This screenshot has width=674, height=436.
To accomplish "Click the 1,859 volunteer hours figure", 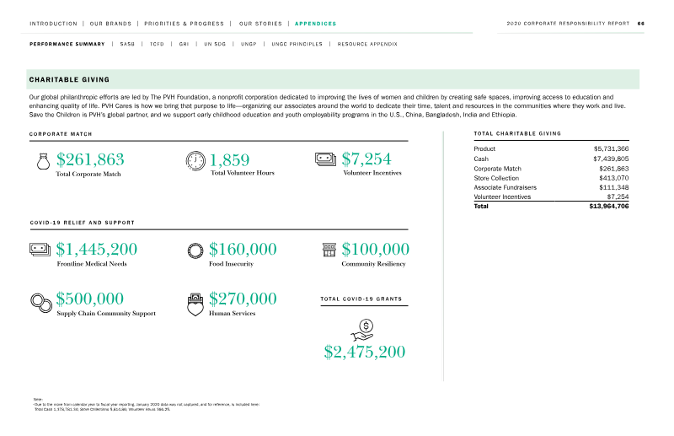I will [229, 160].
